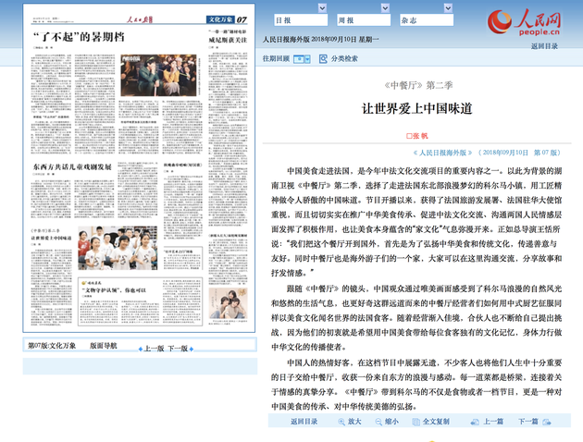Click the 《人民日报海外版》 source link
The width and height of the screenshot is (583, 442).
tap(442, 153)
